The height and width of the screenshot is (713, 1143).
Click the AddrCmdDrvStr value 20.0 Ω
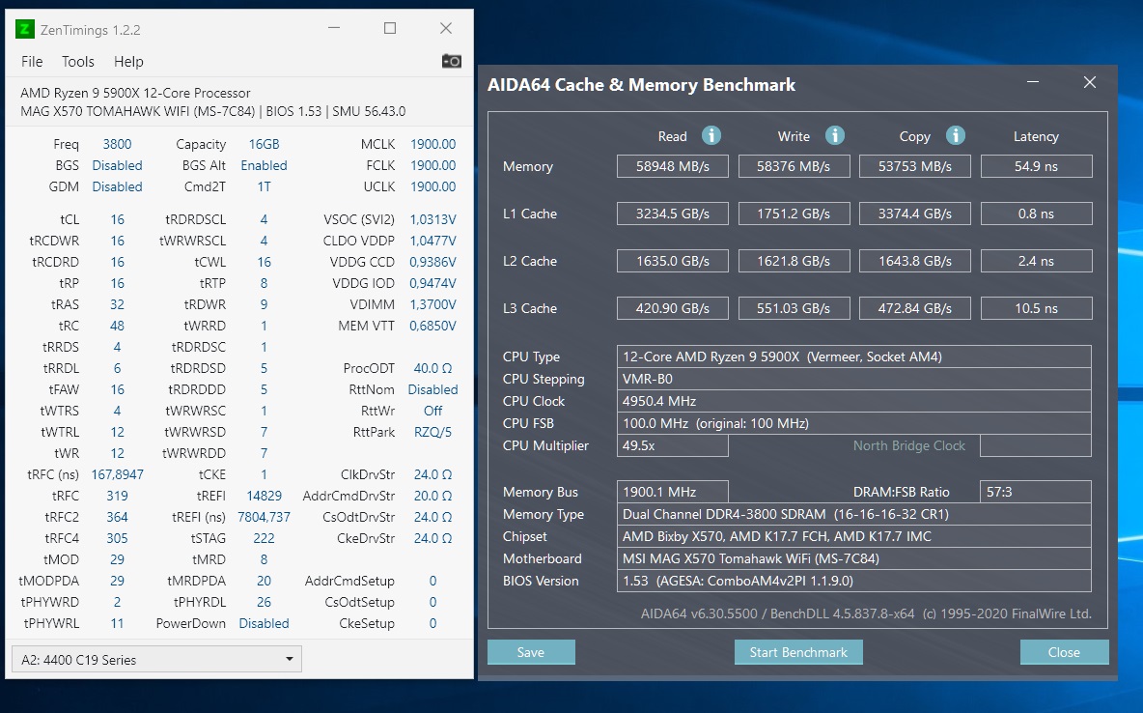click(433, 496)
